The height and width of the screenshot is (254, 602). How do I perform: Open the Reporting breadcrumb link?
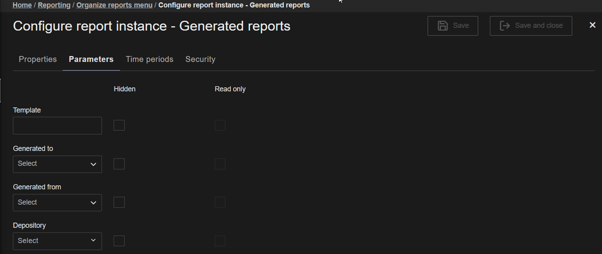click(54, 5)
